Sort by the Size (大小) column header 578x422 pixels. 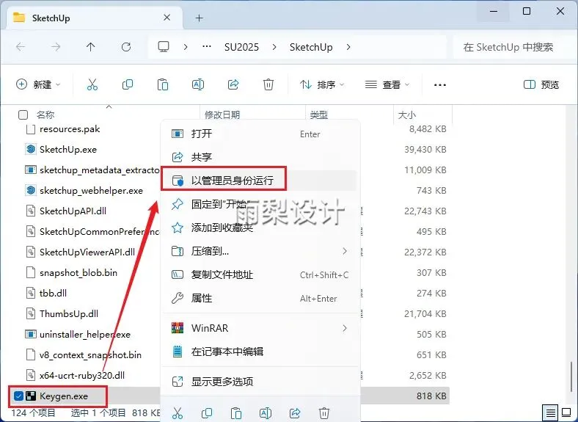tap(407, 114)
